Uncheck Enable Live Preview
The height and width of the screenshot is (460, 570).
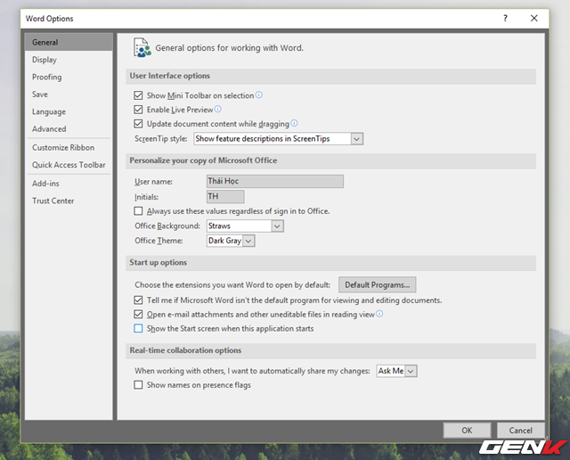tap(138, 110)
